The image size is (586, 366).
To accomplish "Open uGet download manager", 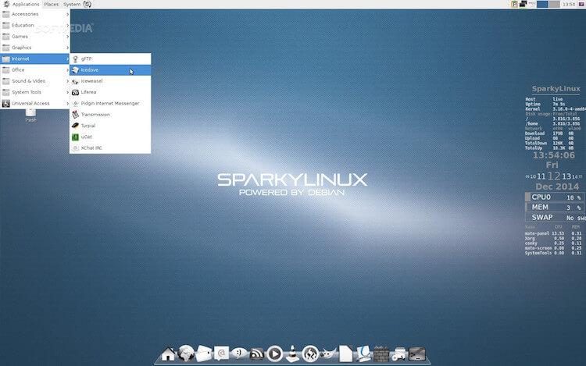I will point(110,137).
